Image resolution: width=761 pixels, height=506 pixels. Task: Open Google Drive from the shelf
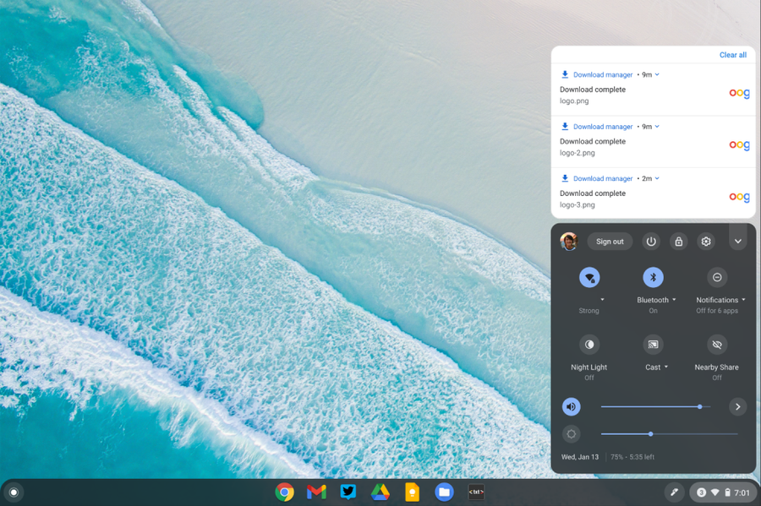coord(380,492)
